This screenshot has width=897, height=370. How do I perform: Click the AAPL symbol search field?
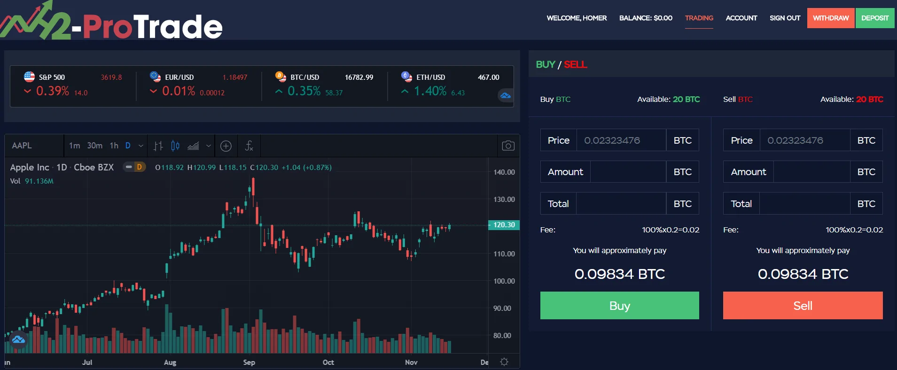34,146
